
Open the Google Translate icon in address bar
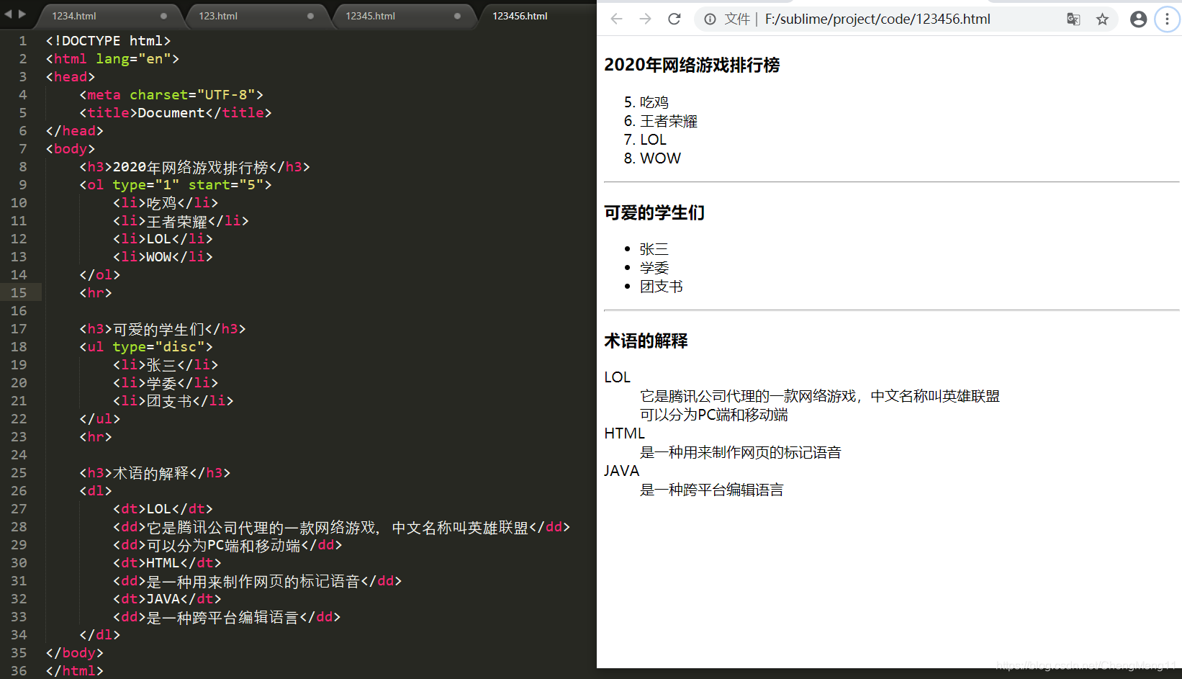coord(1073,19)
